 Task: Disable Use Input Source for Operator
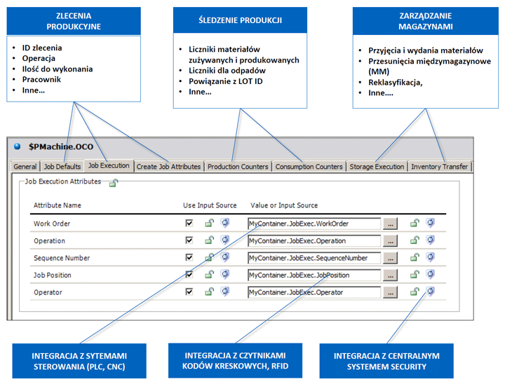(189, 292)
